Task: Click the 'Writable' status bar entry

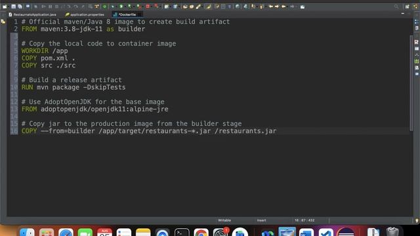Action: tap(224, 220)
